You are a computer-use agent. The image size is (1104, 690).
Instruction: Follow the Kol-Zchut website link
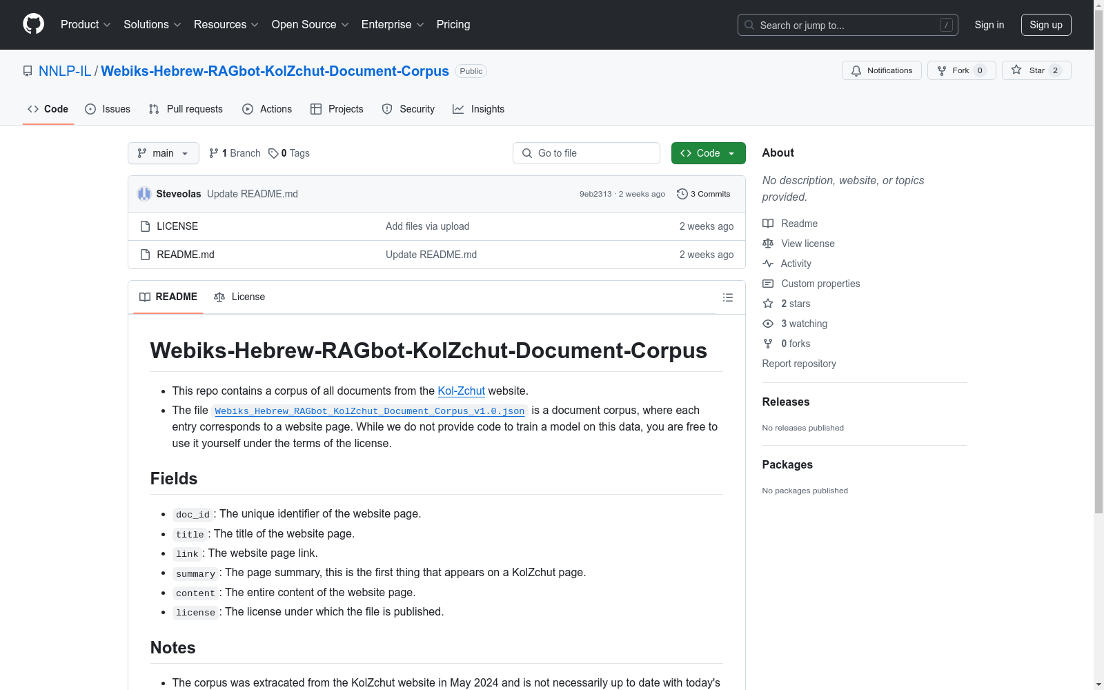pyautogui.click(x=462, y=391)
